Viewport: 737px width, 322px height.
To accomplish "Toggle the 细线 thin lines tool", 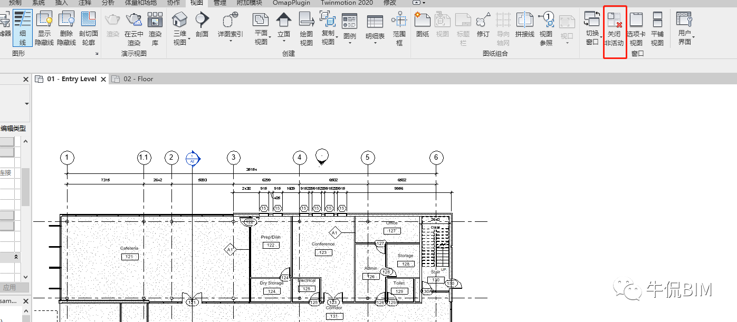I will tap(23, 28).
